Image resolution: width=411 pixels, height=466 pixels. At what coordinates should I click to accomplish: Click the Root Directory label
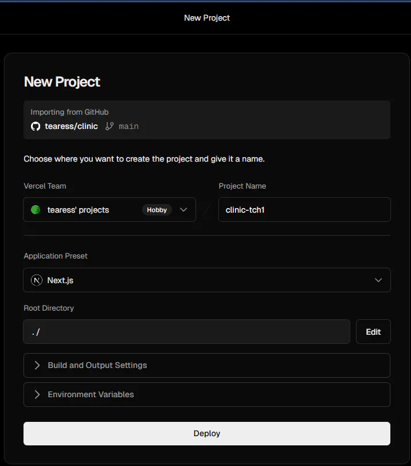click(49, 308)
